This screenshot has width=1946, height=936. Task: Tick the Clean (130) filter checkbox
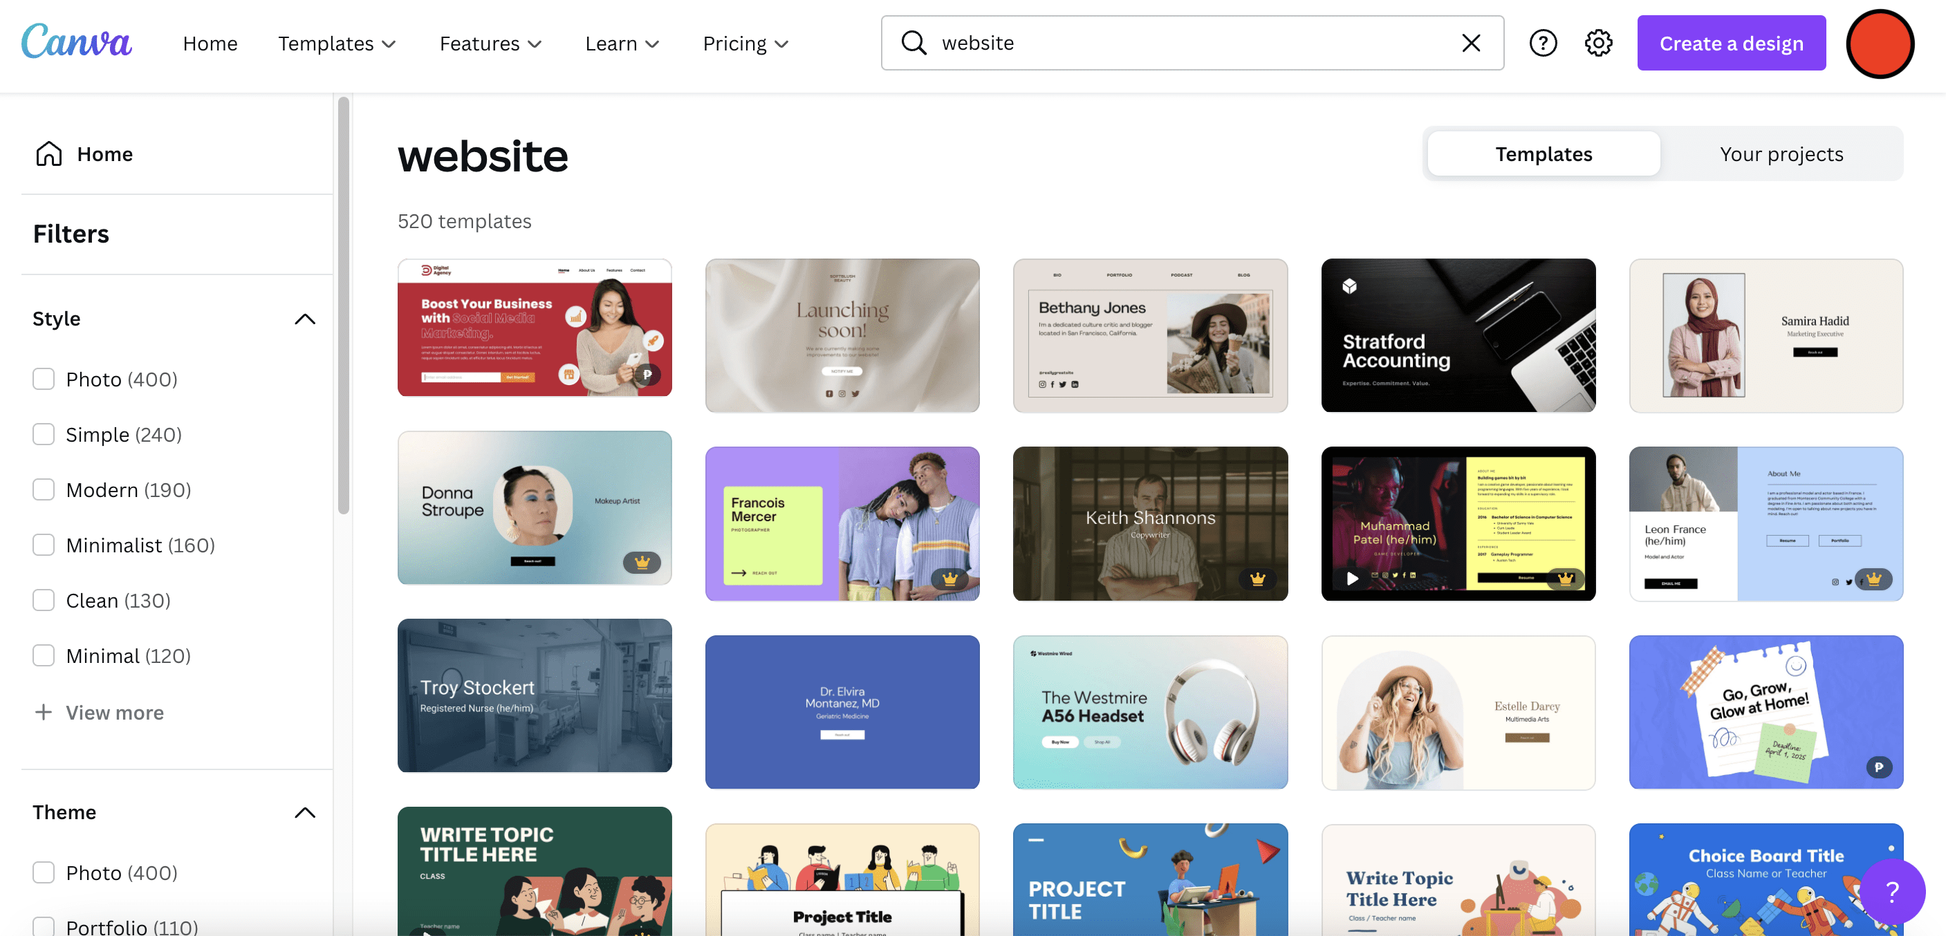tap(44, 600)
